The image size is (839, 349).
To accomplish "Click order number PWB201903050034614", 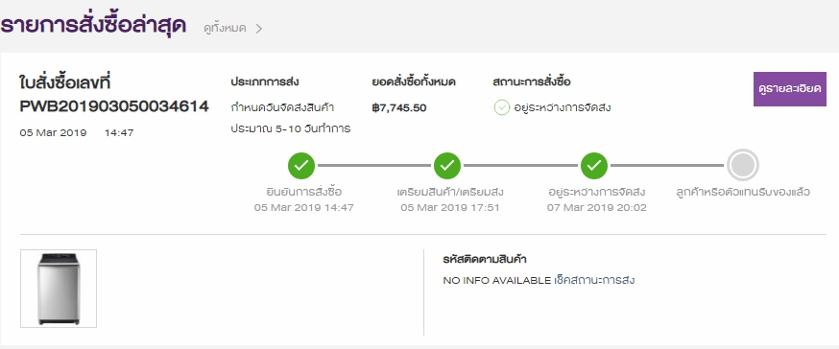I will point(114,106).
